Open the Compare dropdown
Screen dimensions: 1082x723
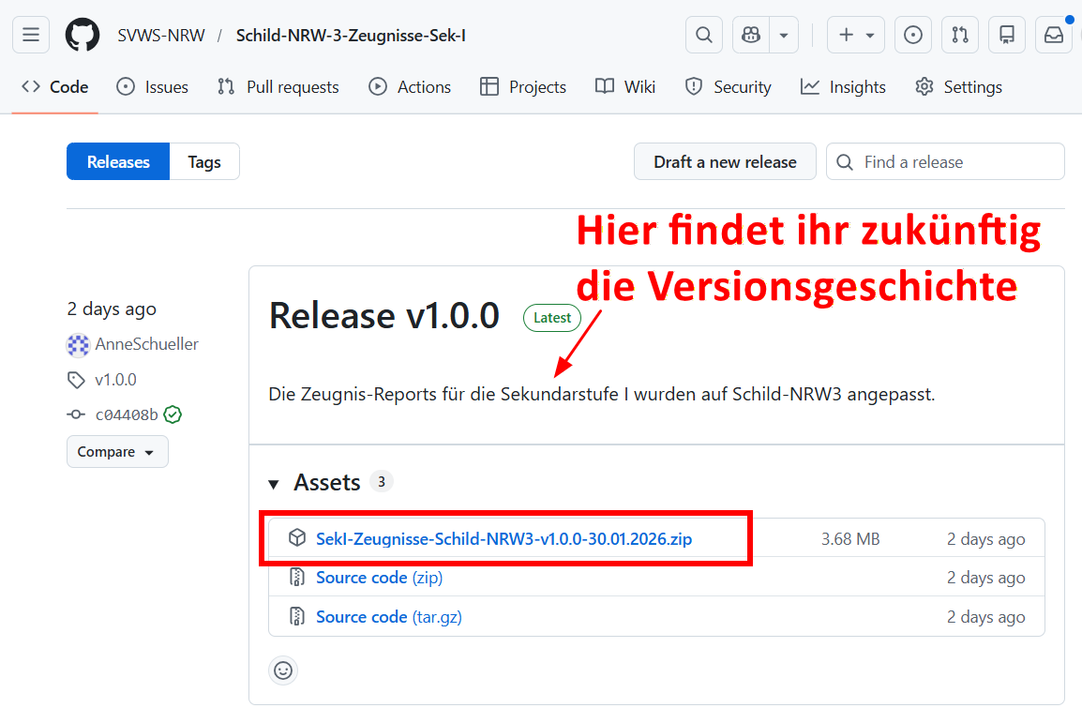coord(116,451)
